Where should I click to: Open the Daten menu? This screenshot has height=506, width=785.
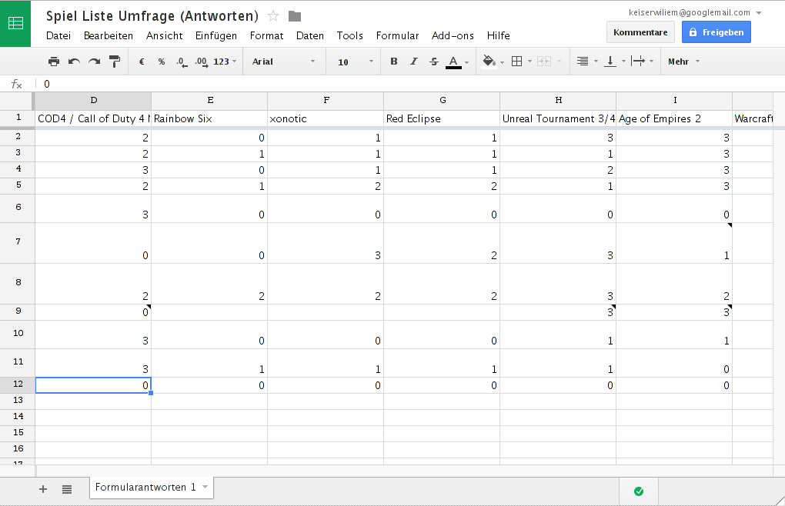[x=310, y=35]
